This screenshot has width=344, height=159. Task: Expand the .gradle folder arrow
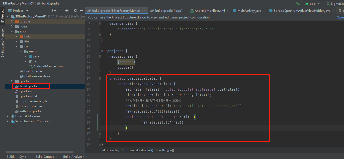click(12, 21)
